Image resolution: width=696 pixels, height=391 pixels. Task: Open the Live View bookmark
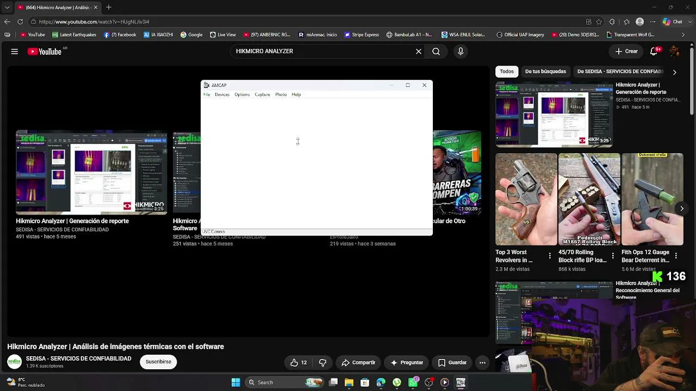(x=223, y=35)
